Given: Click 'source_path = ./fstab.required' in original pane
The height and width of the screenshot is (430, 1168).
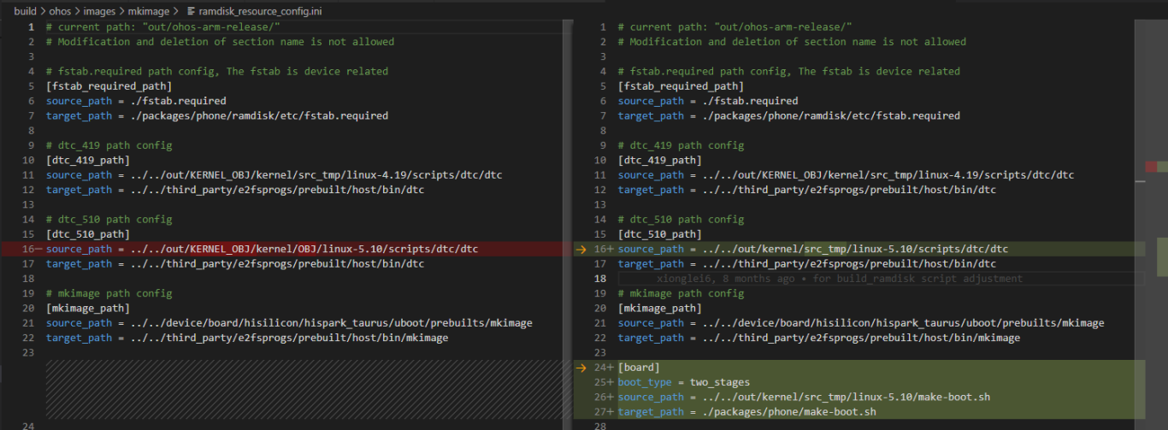Looking at the screenshot, I should pyautogui.click(x=136, y=101).
